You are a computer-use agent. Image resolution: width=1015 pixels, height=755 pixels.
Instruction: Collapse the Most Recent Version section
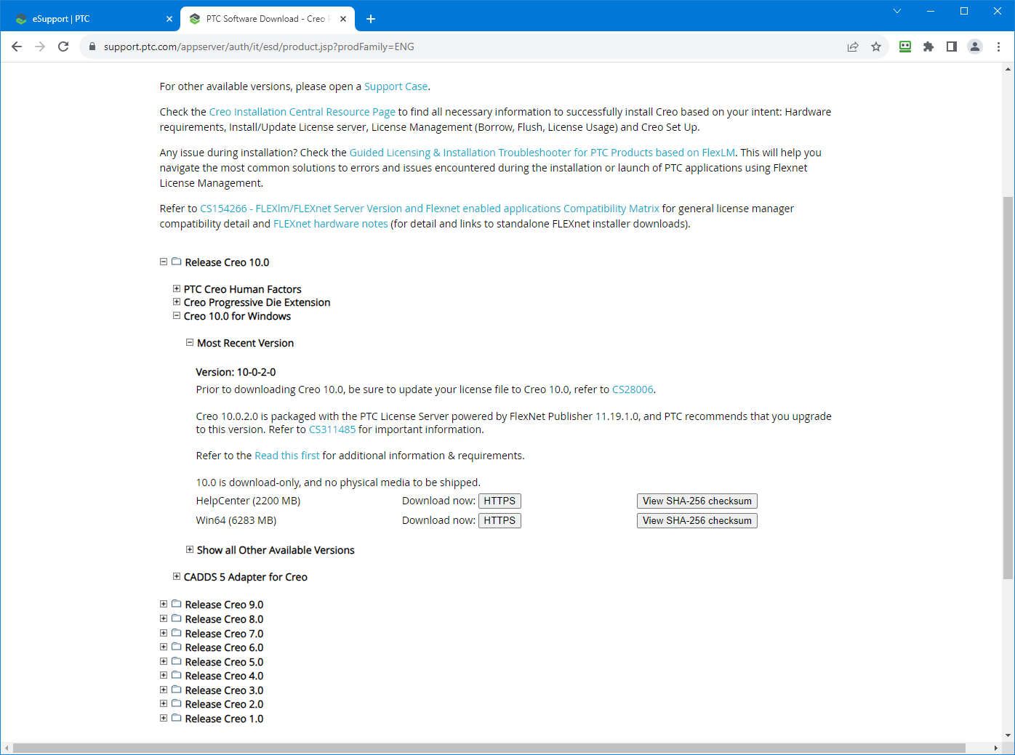[x=190, y=342]
